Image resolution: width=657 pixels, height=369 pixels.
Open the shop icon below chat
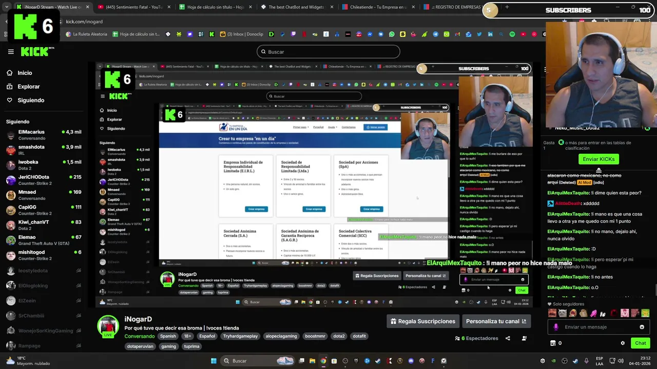[553, 343]
